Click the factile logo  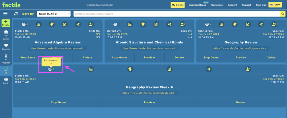click(11, 5)
